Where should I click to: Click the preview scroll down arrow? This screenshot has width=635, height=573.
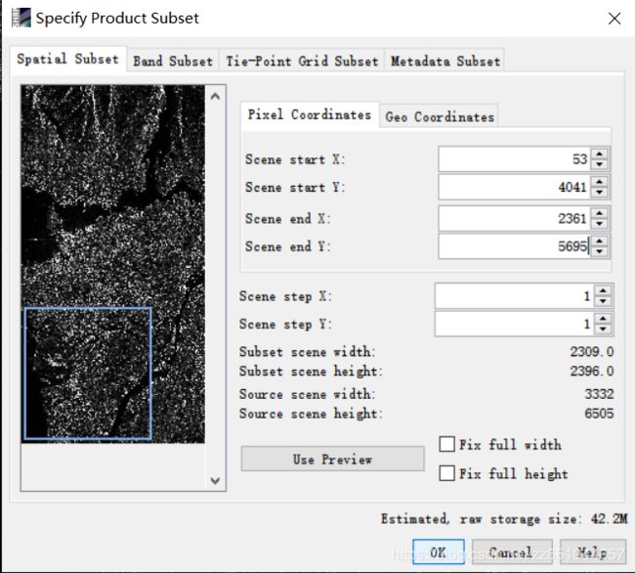click(x=216, y=481)
